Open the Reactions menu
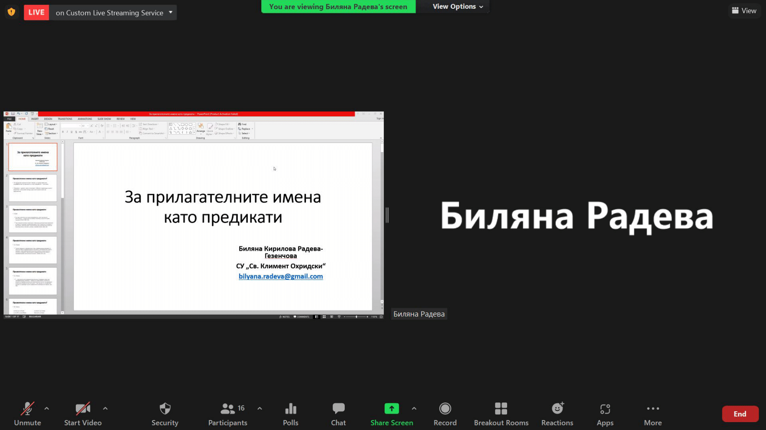The height and width of the screenshot is (430, 766). 557,414
